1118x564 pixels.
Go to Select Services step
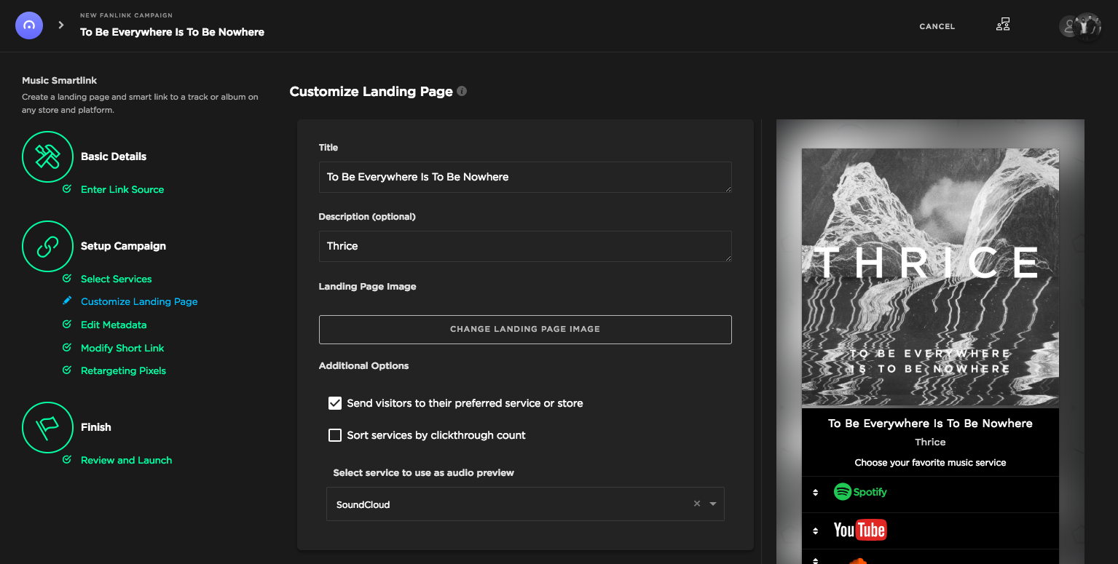(x=117, y=279)
